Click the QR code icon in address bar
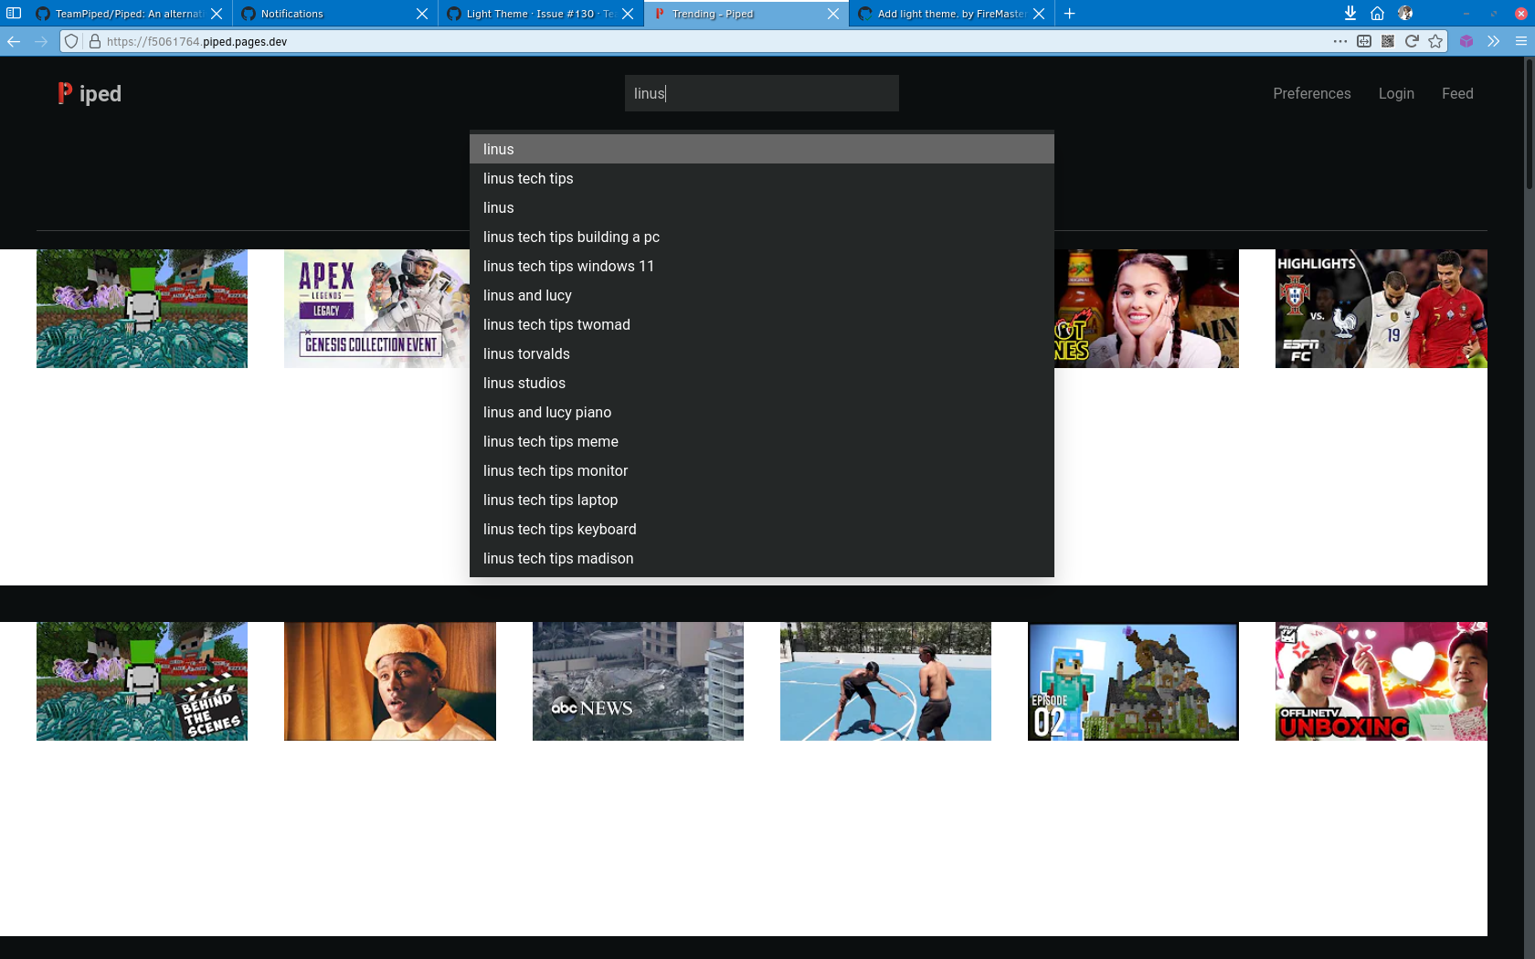1535x959 pixels. 1387,41
